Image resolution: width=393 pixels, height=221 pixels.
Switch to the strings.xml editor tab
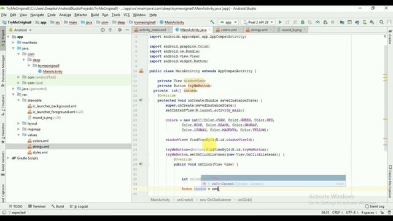[x=259, y=30]
